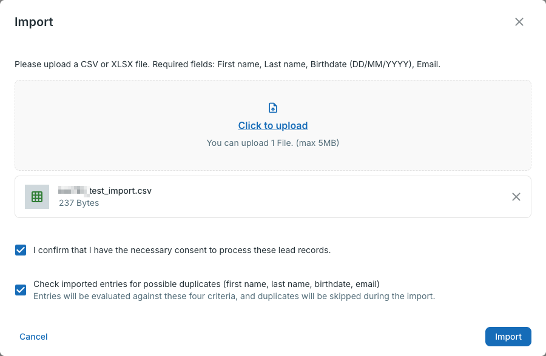The width and height of the screenshot is (546, 356).
Task: Click the Cancel link
Action: coord(33,337)
